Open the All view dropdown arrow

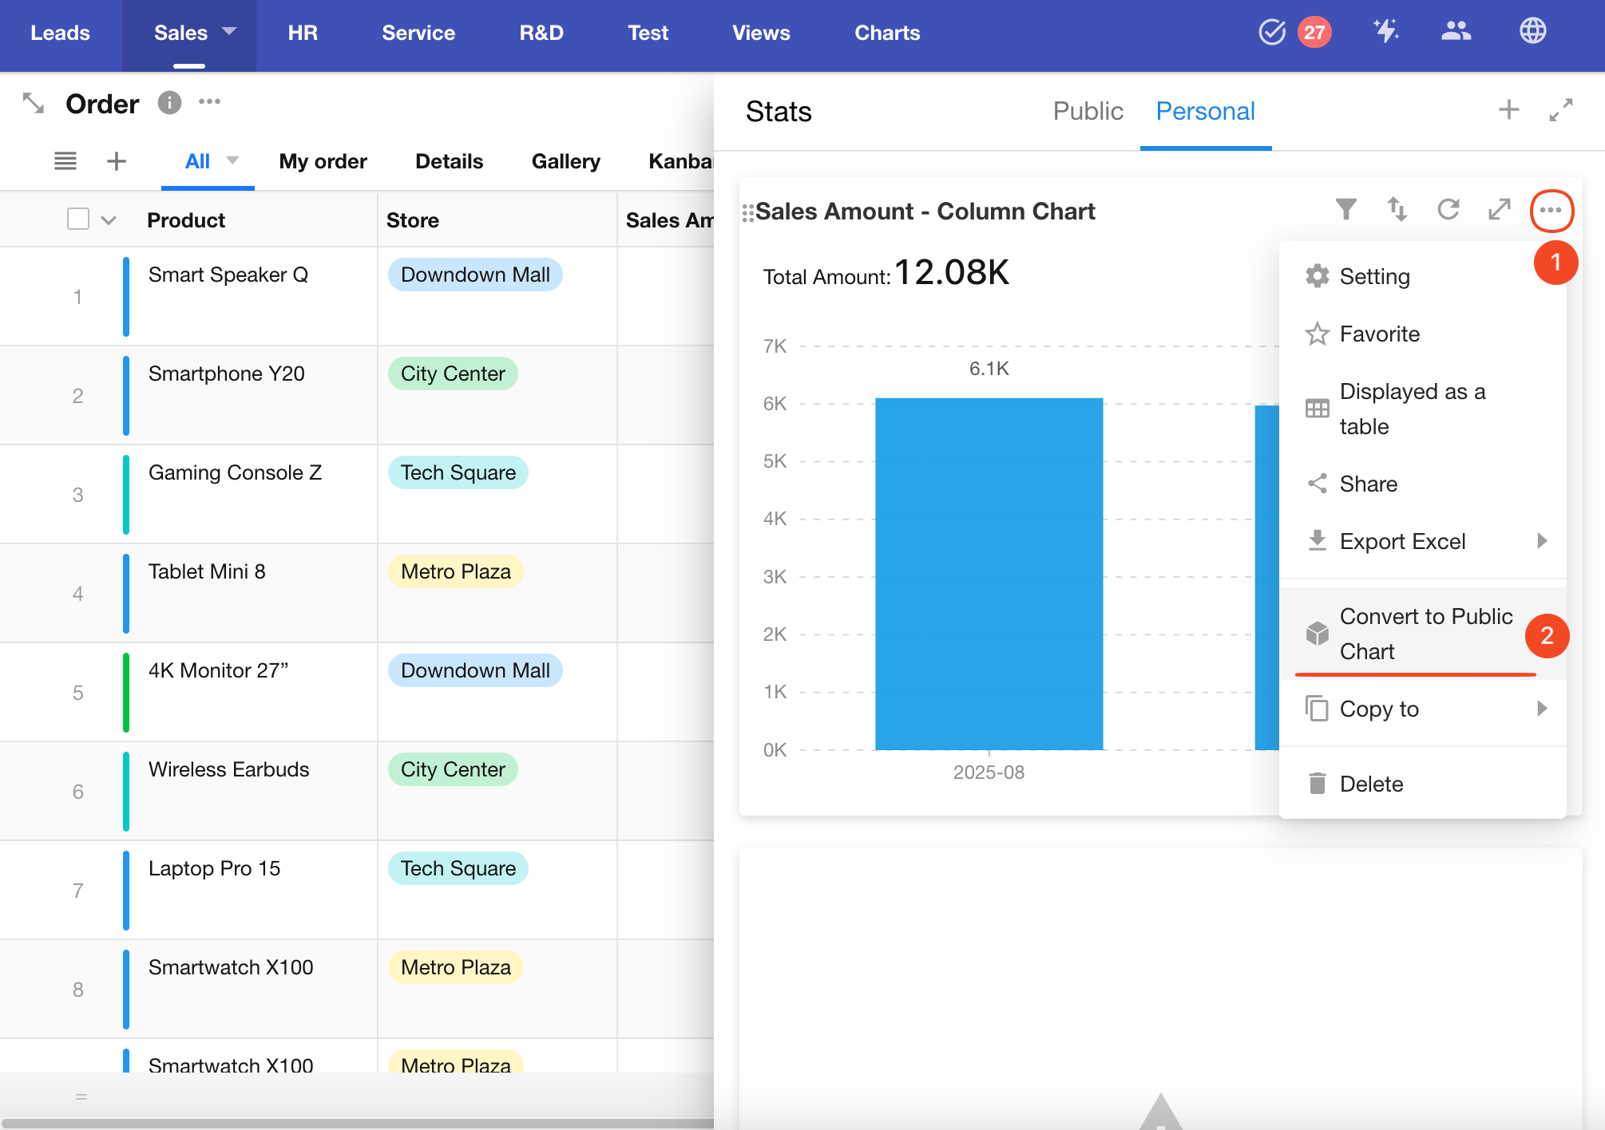click(x=233, y=160)
